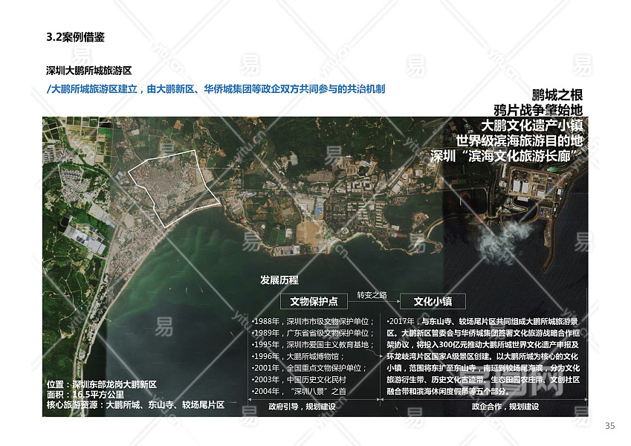Screen dimensions: 631x446
Task: Click the 1996年 大鹏所城博物馆 entry
Action: coord(298,356)
